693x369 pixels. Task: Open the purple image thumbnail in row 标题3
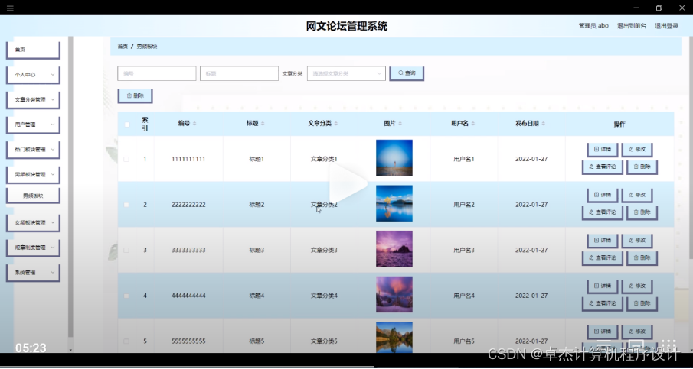tap(394, 248)
